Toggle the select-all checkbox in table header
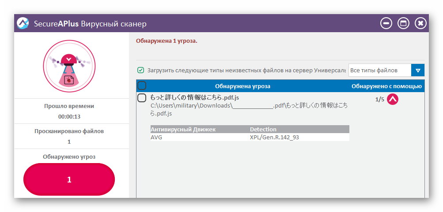 [x=141, y=86]
